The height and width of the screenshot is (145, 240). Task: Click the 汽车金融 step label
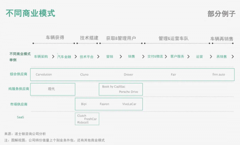coord(64,57)
